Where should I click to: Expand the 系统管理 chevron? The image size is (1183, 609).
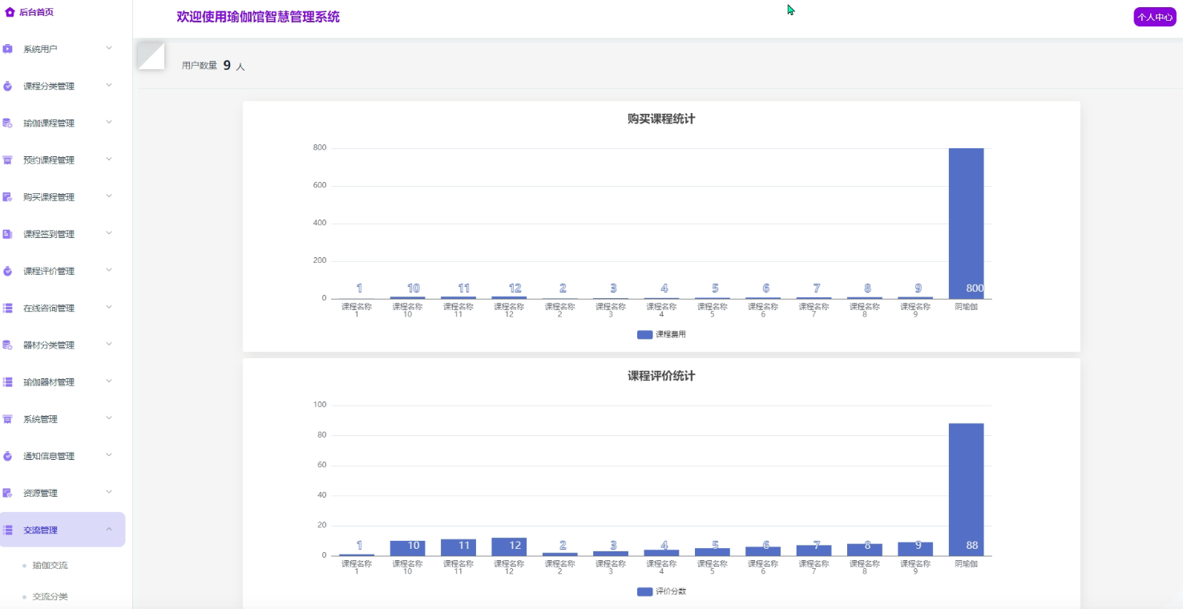pos(109,417)
